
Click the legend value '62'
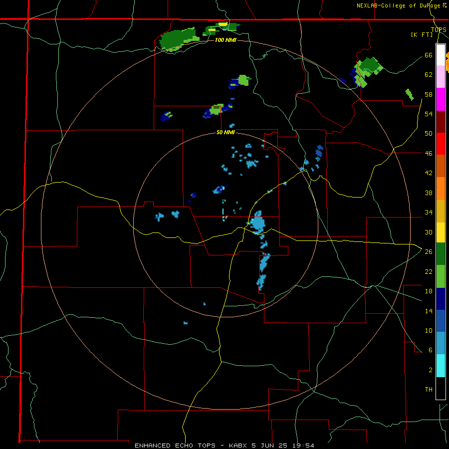point(429,75)
